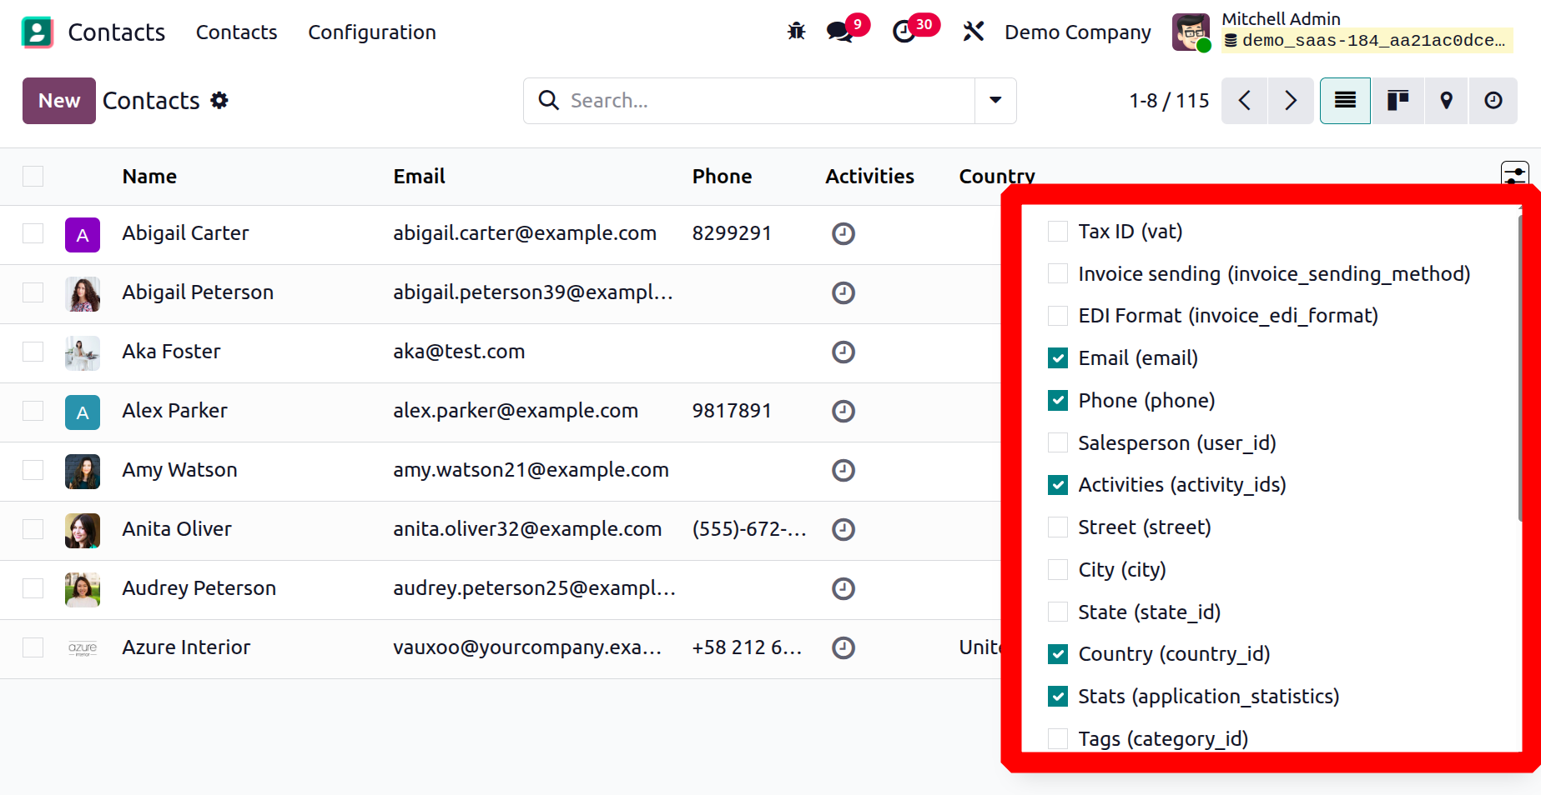Enable the Tax ID (vat) column

point(1058,232)
